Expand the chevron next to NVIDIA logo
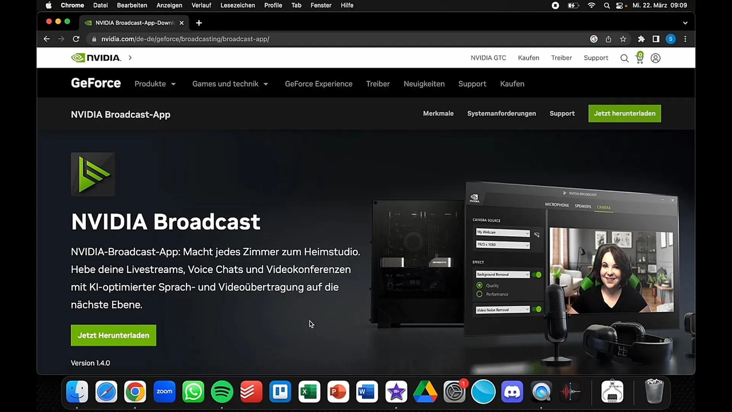Viewport: 732px width, 412px height. pos(130,58)
